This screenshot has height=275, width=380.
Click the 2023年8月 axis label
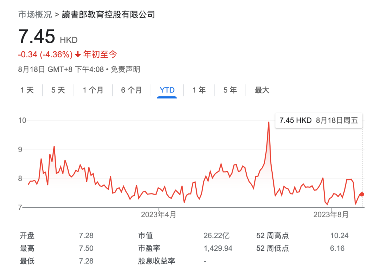[331, 215]
